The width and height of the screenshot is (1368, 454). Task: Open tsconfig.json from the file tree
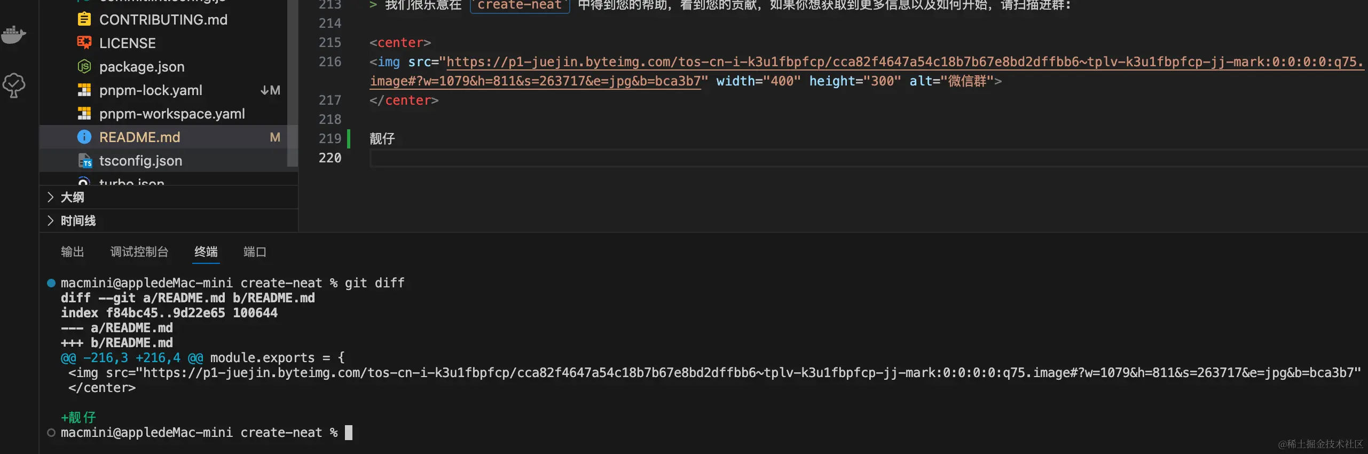coord(140,161)
